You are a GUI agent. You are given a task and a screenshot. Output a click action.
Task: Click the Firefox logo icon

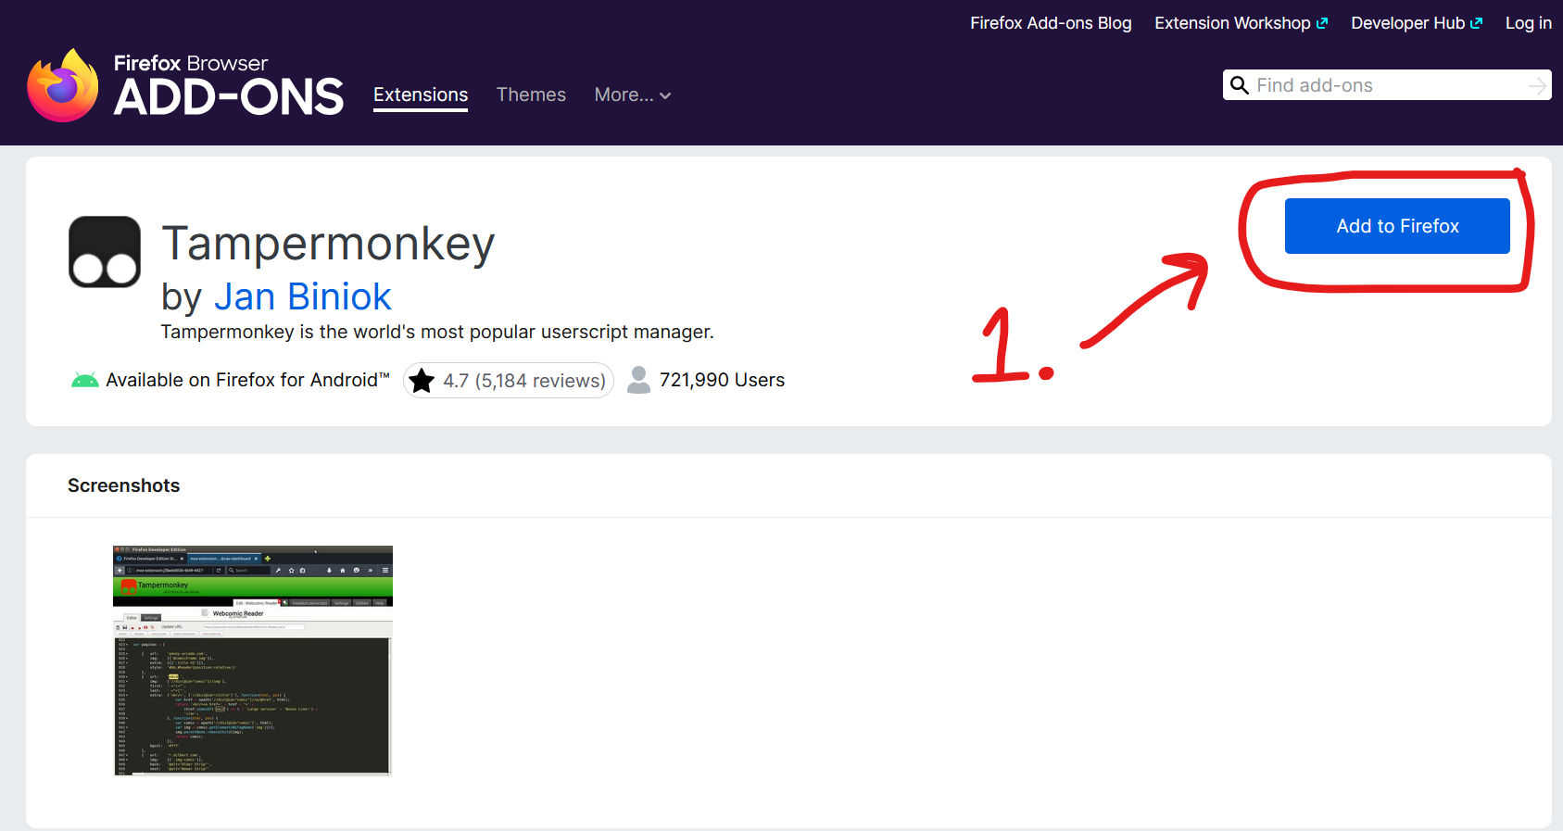tap(63, 86)
